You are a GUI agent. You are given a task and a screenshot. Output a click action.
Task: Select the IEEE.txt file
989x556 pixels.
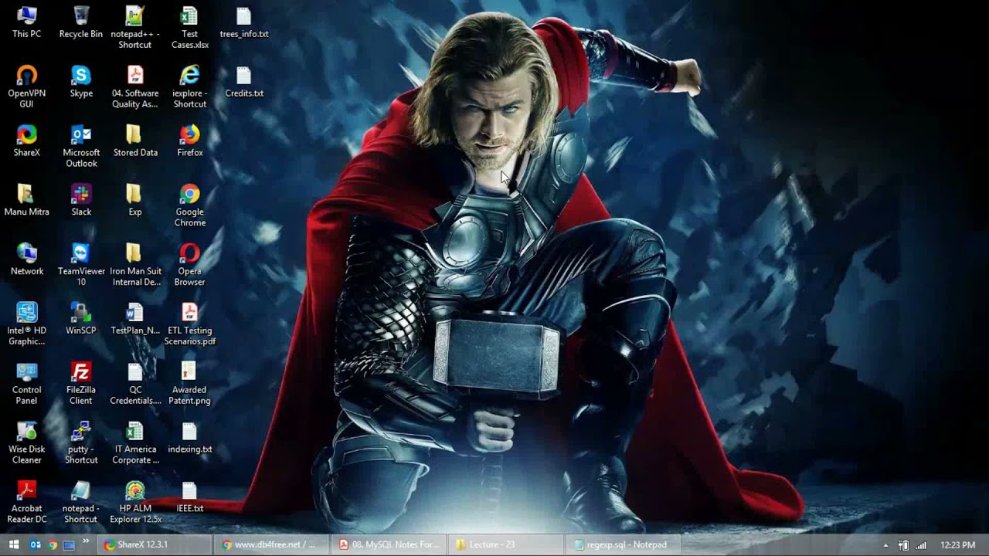pyautogui.click(x=189, y=497)
